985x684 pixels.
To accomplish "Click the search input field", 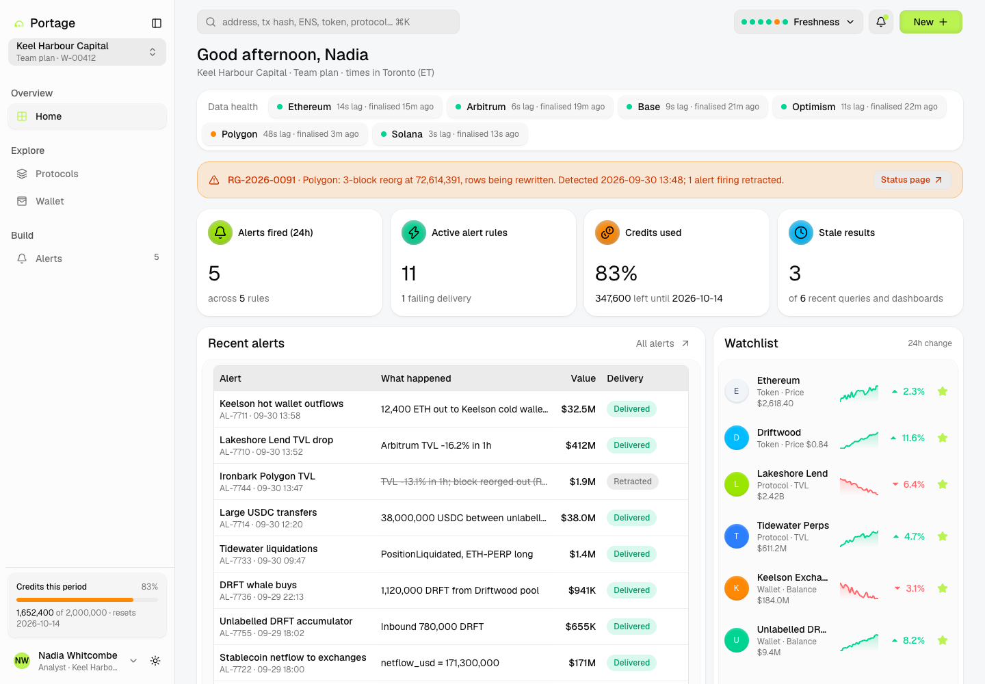I will [328, 22].
